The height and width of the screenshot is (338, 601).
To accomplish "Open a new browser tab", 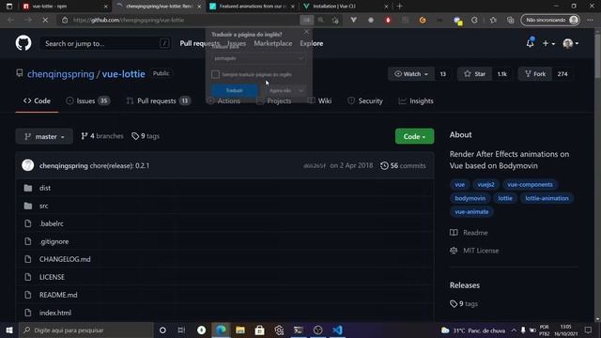I will coord(399,7).
